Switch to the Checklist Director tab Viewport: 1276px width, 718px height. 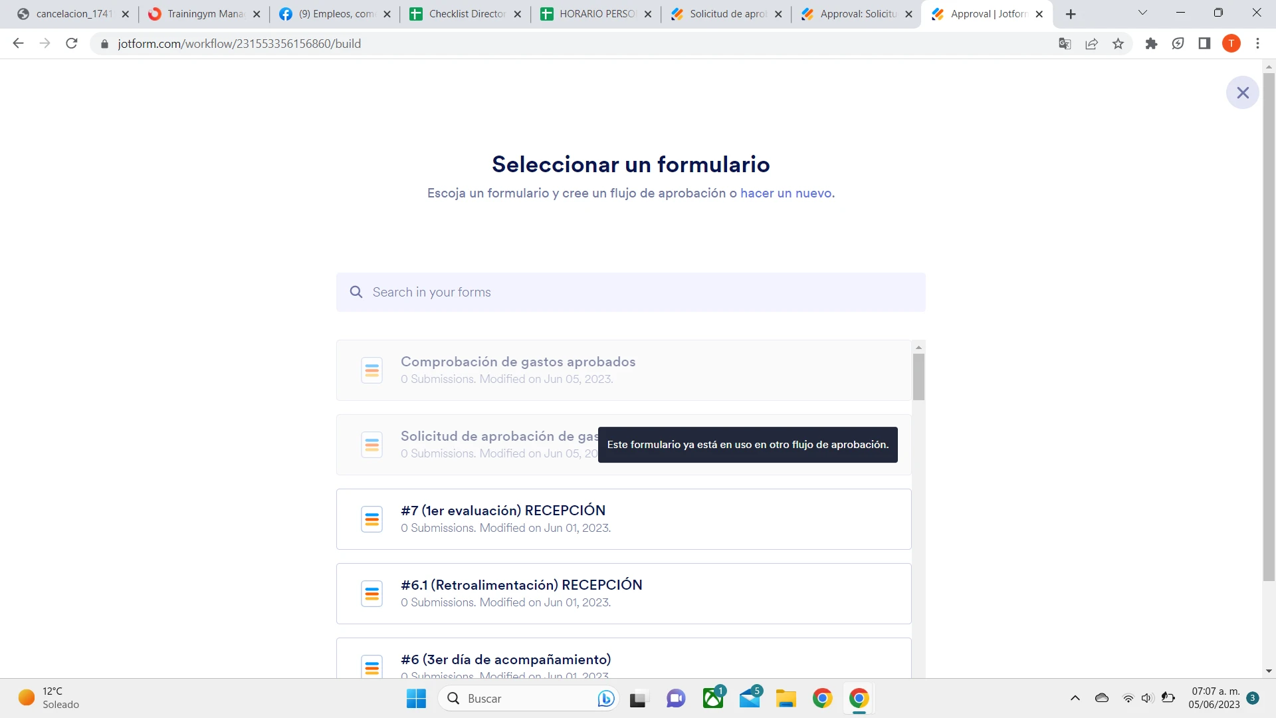coord(462,13)
